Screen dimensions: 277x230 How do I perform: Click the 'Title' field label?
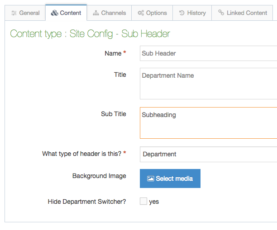pos(120,75)
